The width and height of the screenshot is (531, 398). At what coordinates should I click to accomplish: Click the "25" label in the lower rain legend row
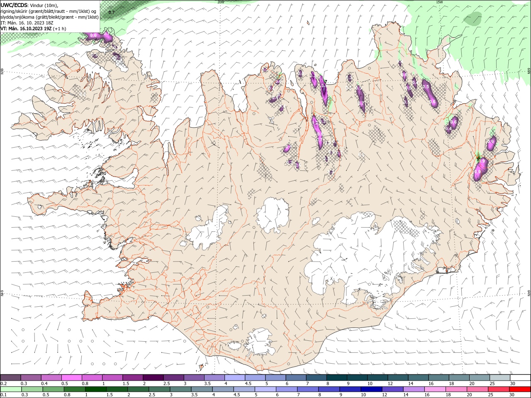pos(490,395)
